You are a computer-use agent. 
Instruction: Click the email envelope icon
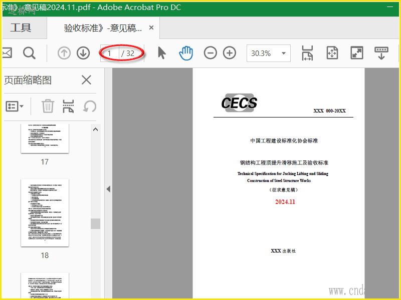click(7, 53)
